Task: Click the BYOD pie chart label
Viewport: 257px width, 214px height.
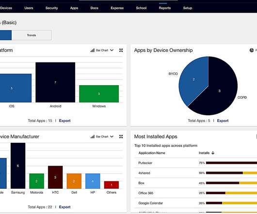Action: tap(173, 74)
